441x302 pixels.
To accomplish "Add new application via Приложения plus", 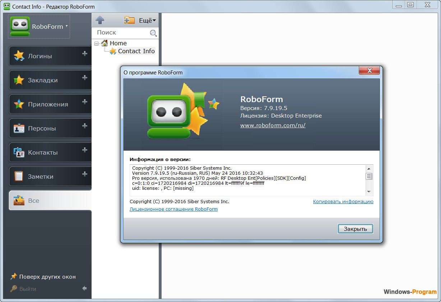I will 85,102.
